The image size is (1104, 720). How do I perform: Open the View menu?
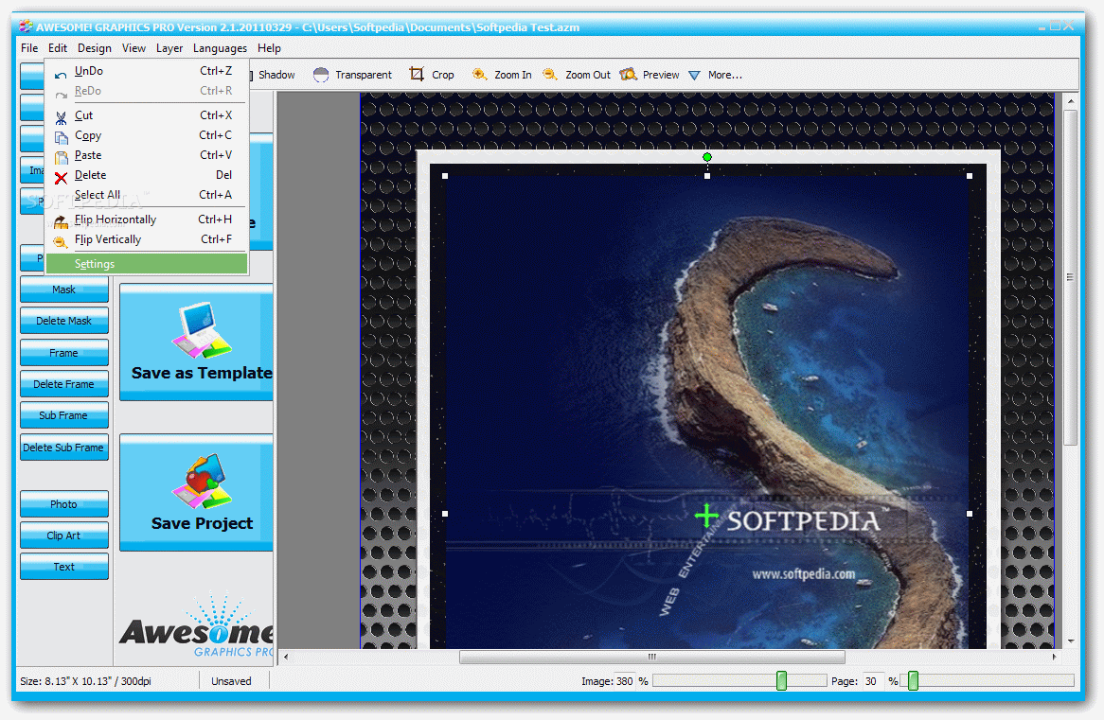click(x=134, y=48)
